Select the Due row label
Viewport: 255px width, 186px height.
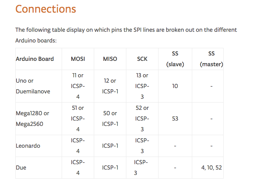point(21,168)
